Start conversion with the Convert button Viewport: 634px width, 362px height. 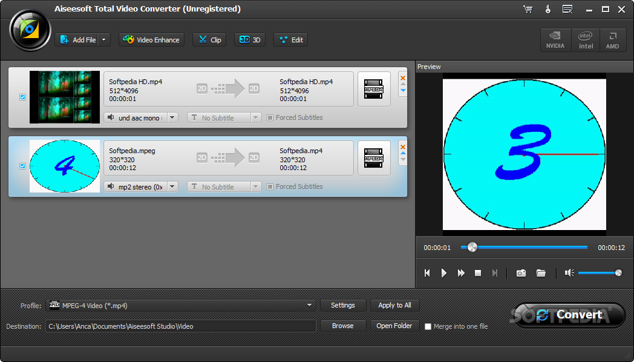pyautogui.click(x=570, y=315)
